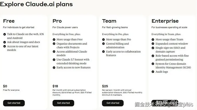This screenshot has height=110, width=197.
Task: Click checkmark icon next to 'More usage than Free'
Action: [x=54, y=40]
